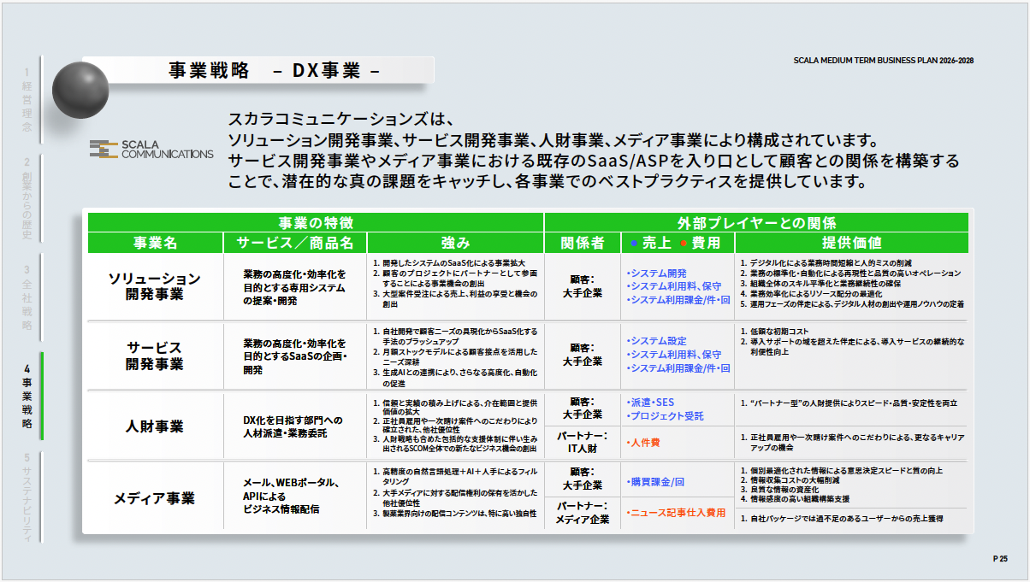This screenshot has width=1030, height=582.
Task: Click the P 25 page number
Action: click(1000, 558)
